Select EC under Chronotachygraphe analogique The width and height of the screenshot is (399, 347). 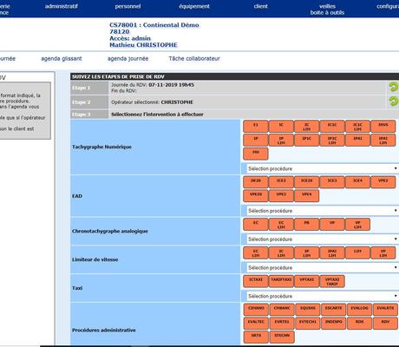pyautogui.click(x=256, y=225)
